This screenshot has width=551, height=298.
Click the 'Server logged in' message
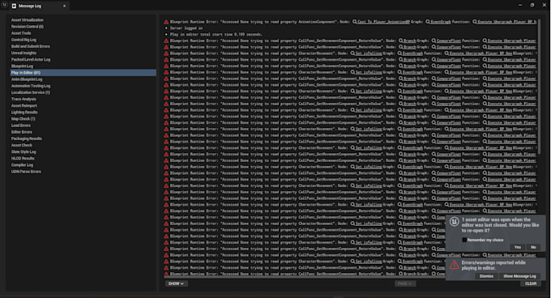(x=186, y=28)
